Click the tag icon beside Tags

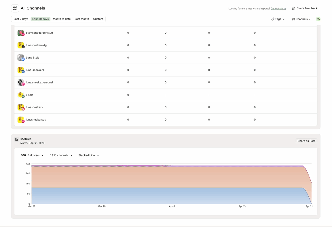click(273, 19)
